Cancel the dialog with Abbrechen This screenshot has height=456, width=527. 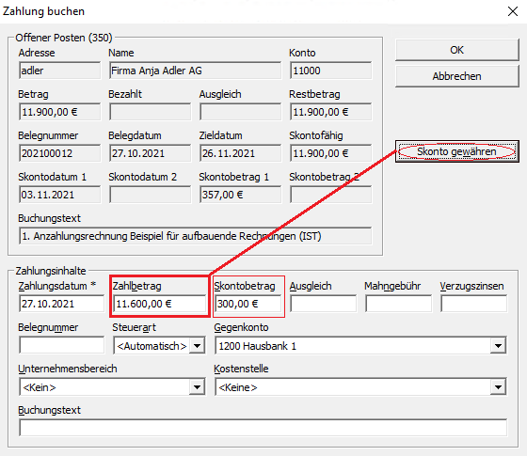[x=456, y=76]
